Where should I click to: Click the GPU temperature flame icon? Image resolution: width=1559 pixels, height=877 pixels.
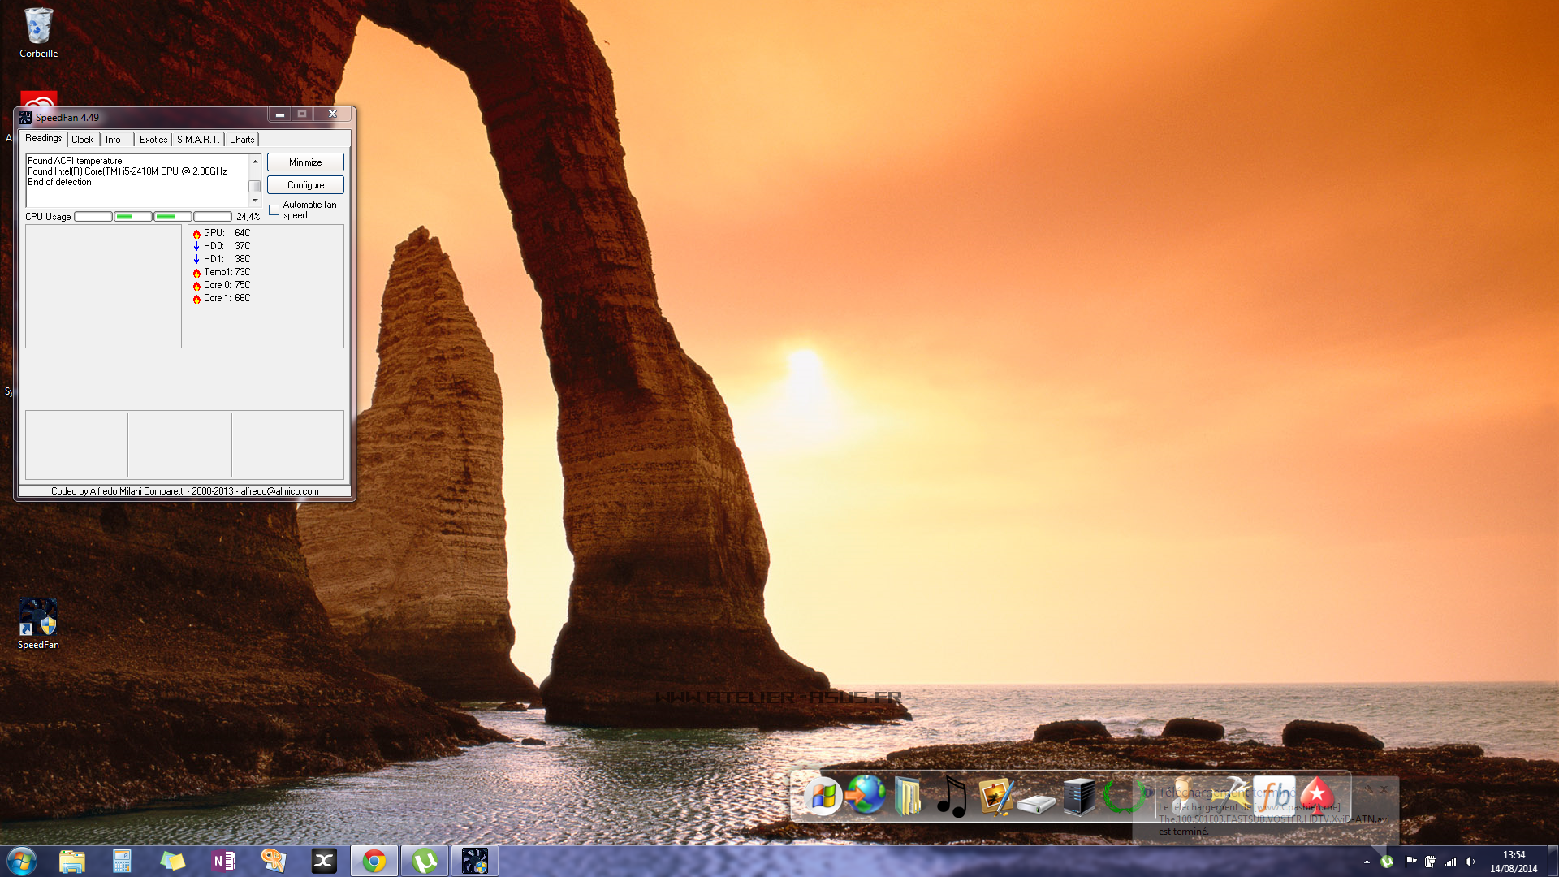[196, 233]
